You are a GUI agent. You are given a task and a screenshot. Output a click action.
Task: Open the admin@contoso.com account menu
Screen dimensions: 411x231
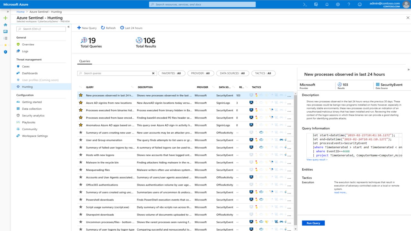tap(389, 4)
